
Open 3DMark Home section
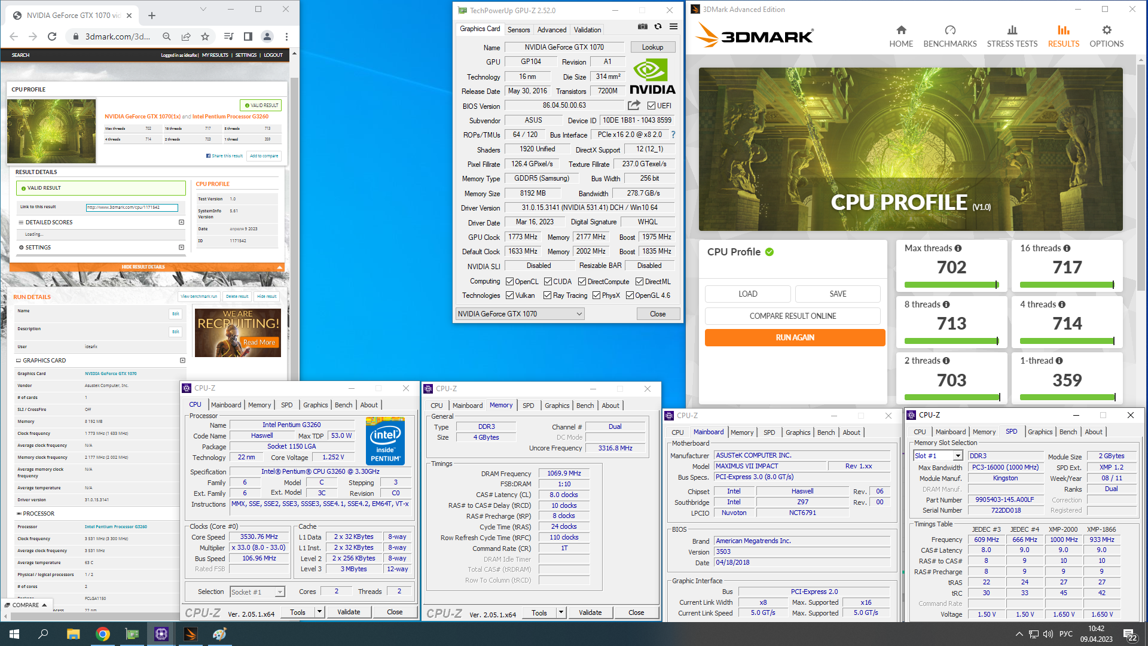900,36
